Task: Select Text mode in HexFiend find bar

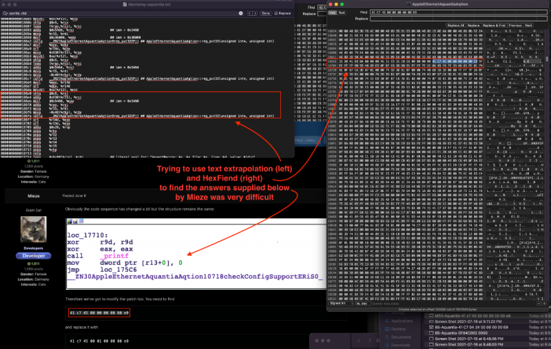Action: tap(341, 12)
